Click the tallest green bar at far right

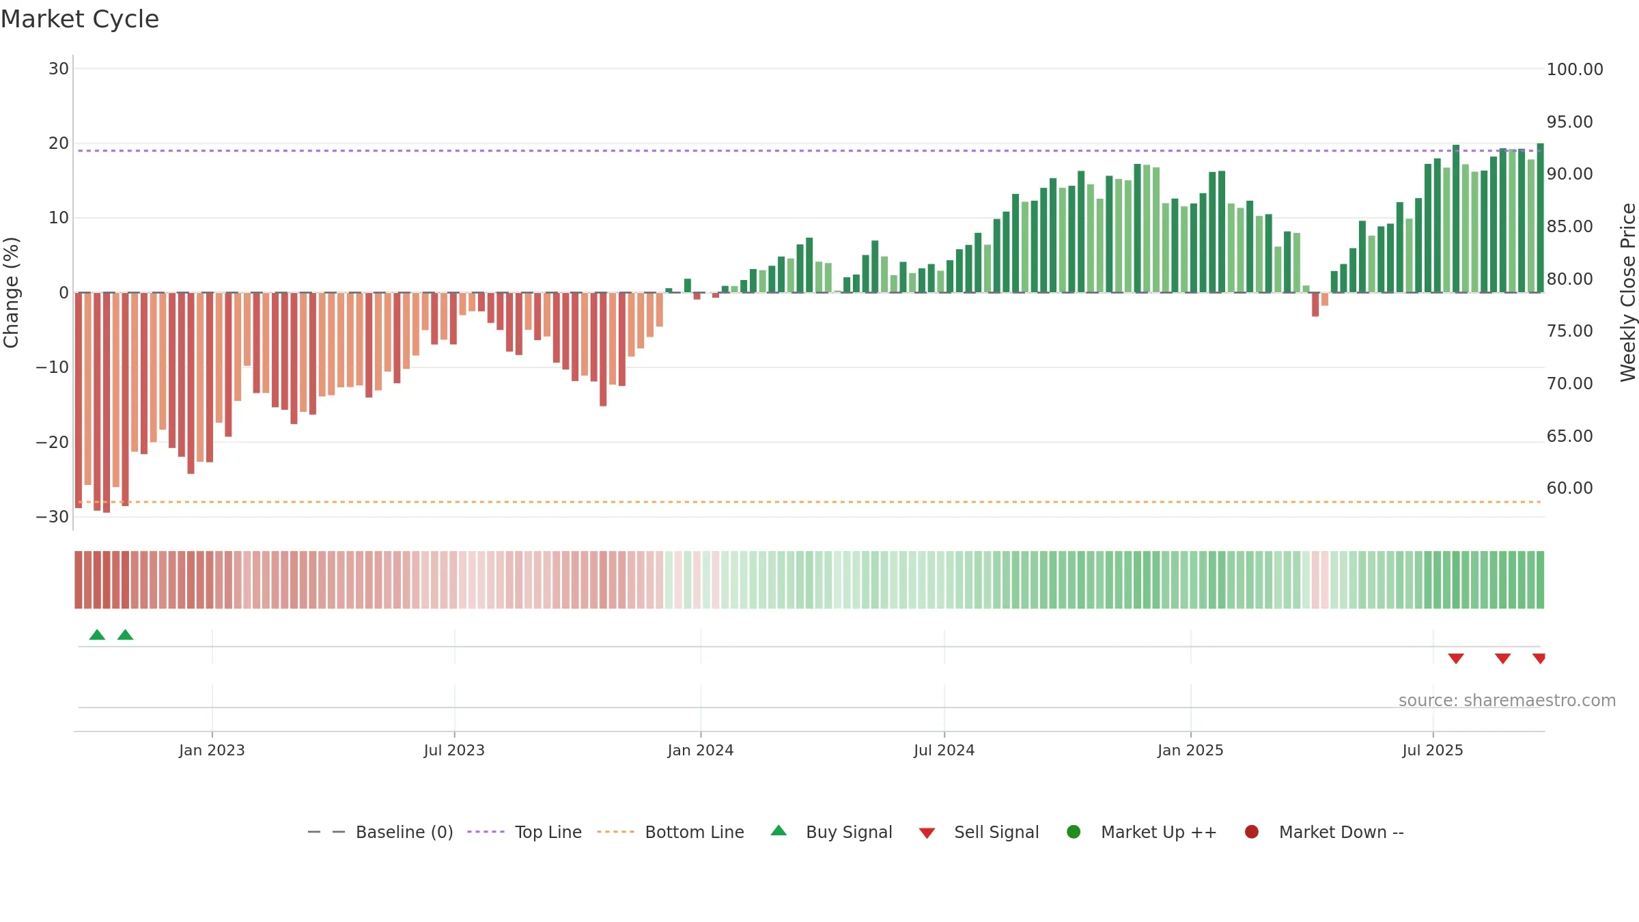(1540, 218)
